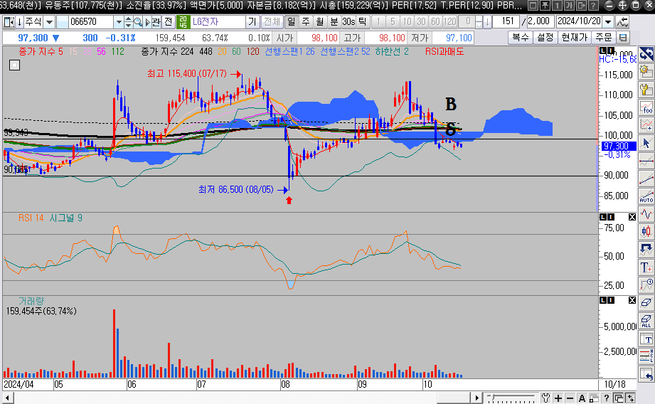The width and height of the screenshot is (655, 404).
Task: Select the trend line drawing tool
Action: (x=646, y=179)
